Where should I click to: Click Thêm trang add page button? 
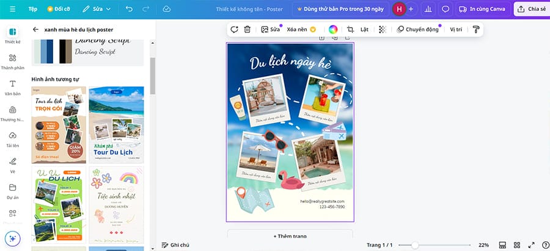tap(290, 236)
